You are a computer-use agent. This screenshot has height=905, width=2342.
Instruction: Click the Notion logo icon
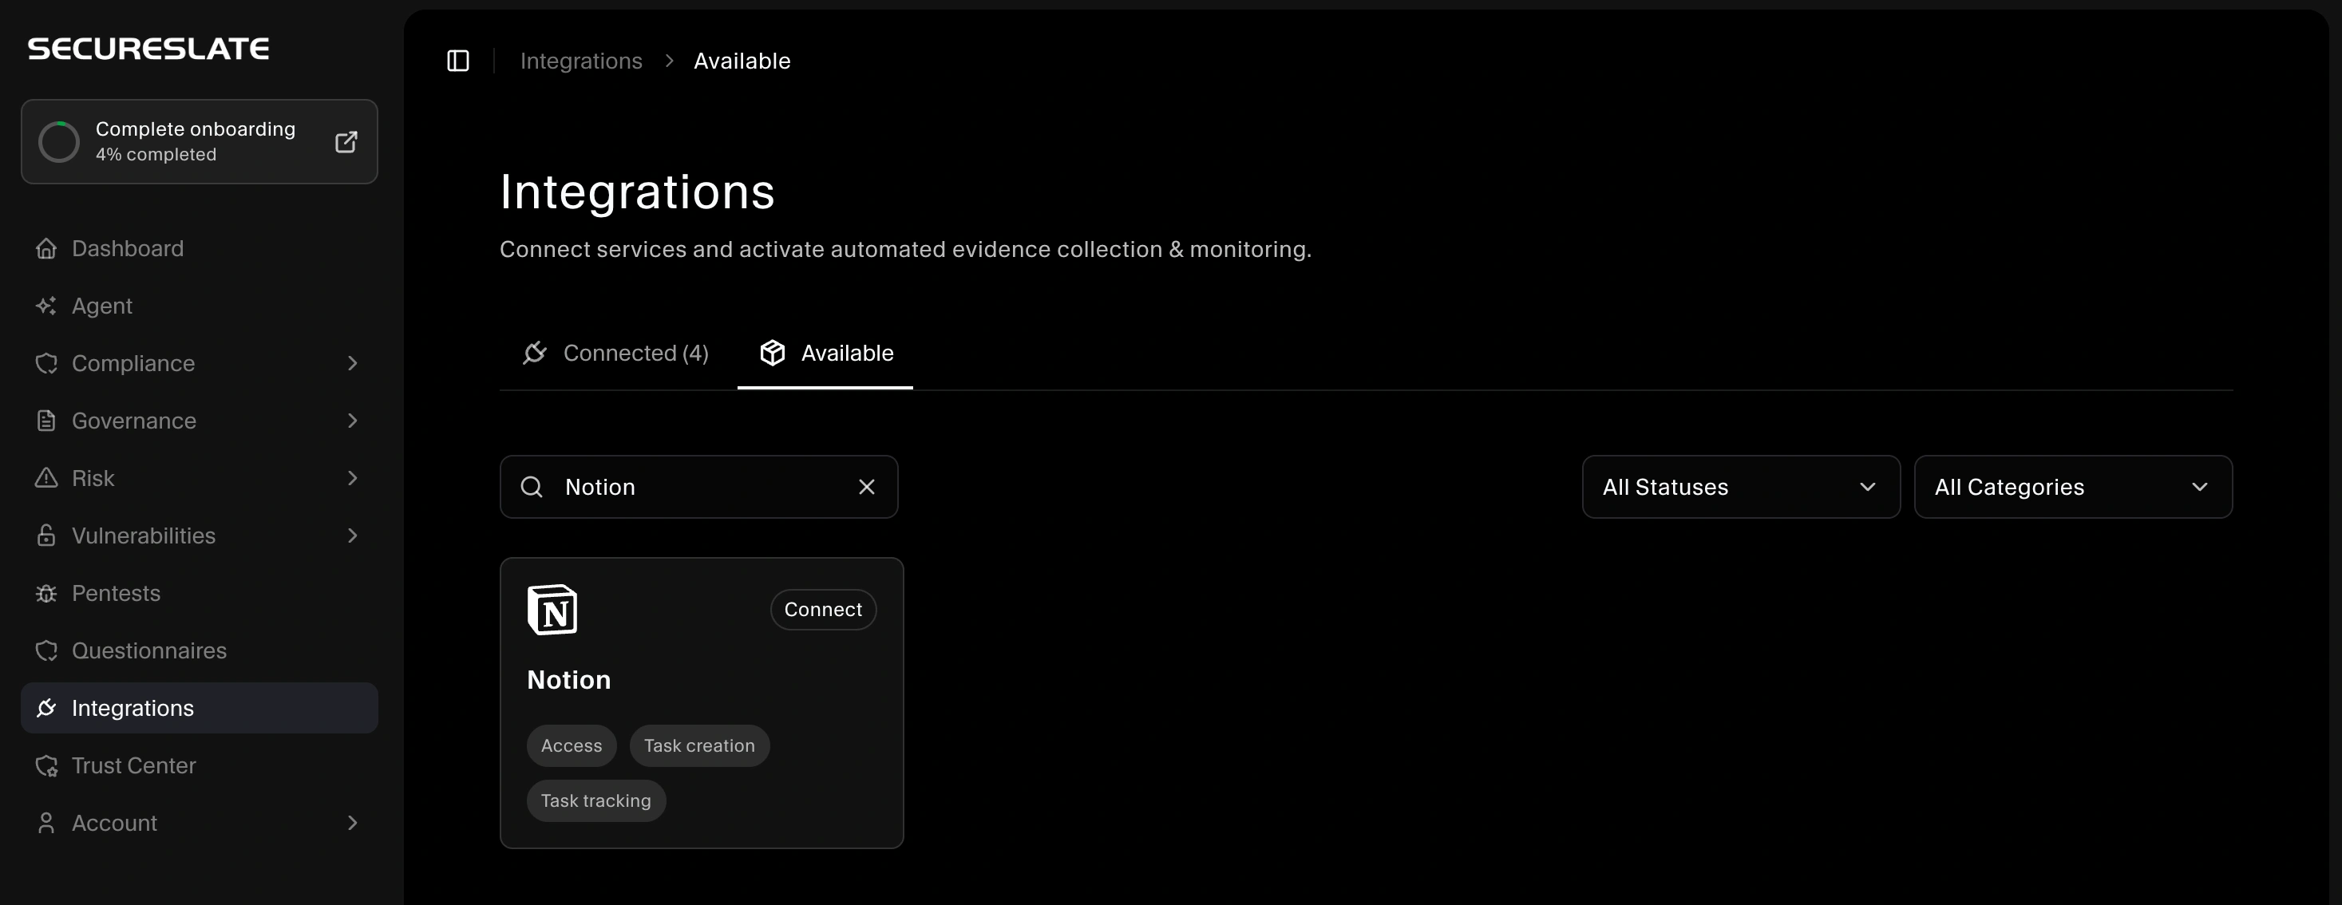(x=552, y=610)
